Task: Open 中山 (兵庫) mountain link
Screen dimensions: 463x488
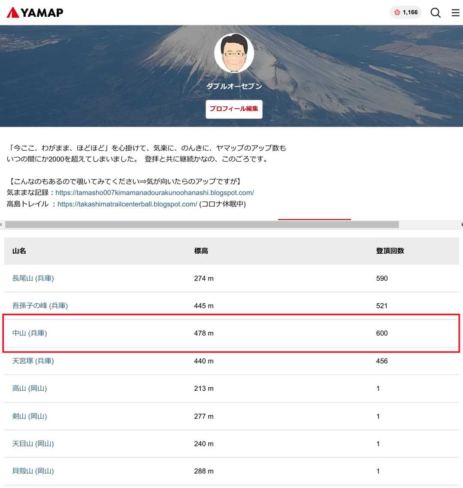Action: click(x=30, y=333)
